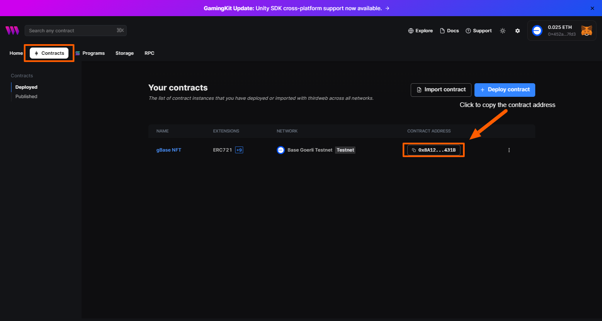The height and width of the screenshot is (321, 602).
Task: Click the Base network icon in wallet button
Action: pos(537,31)
